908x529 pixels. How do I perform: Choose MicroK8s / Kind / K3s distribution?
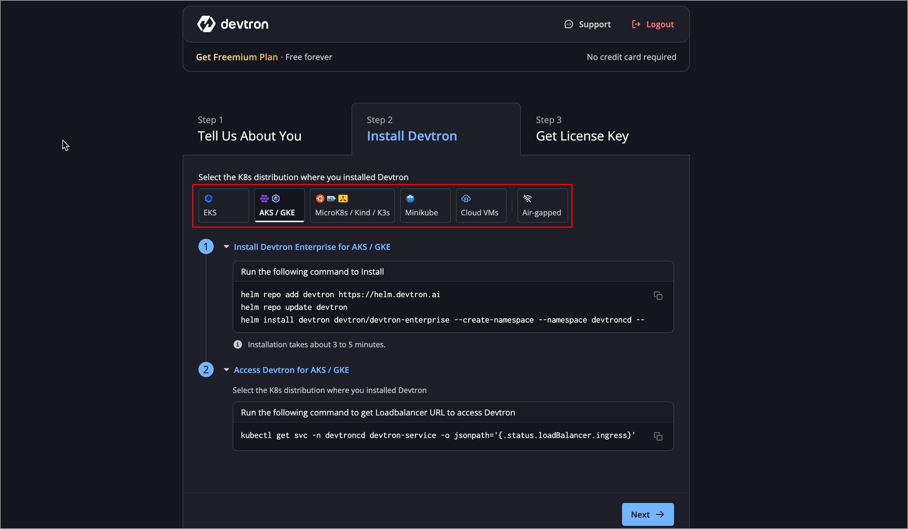click(x=352, y=206)
